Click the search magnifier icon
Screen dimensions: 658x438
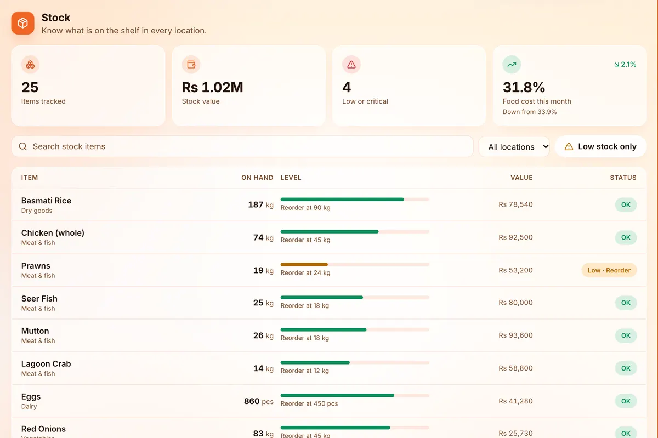tap(23, 146)
